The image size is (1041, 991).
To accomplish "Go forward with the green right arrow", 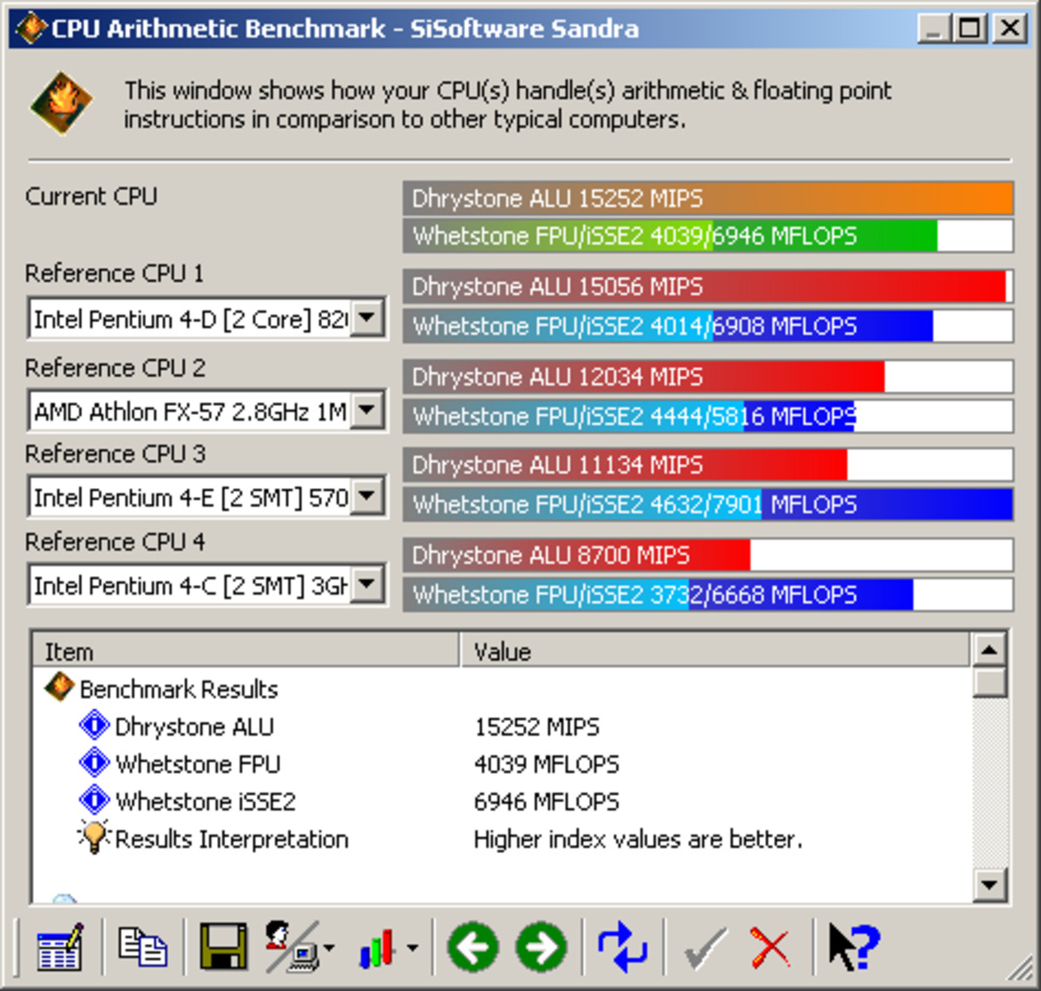I will (542, 947).
